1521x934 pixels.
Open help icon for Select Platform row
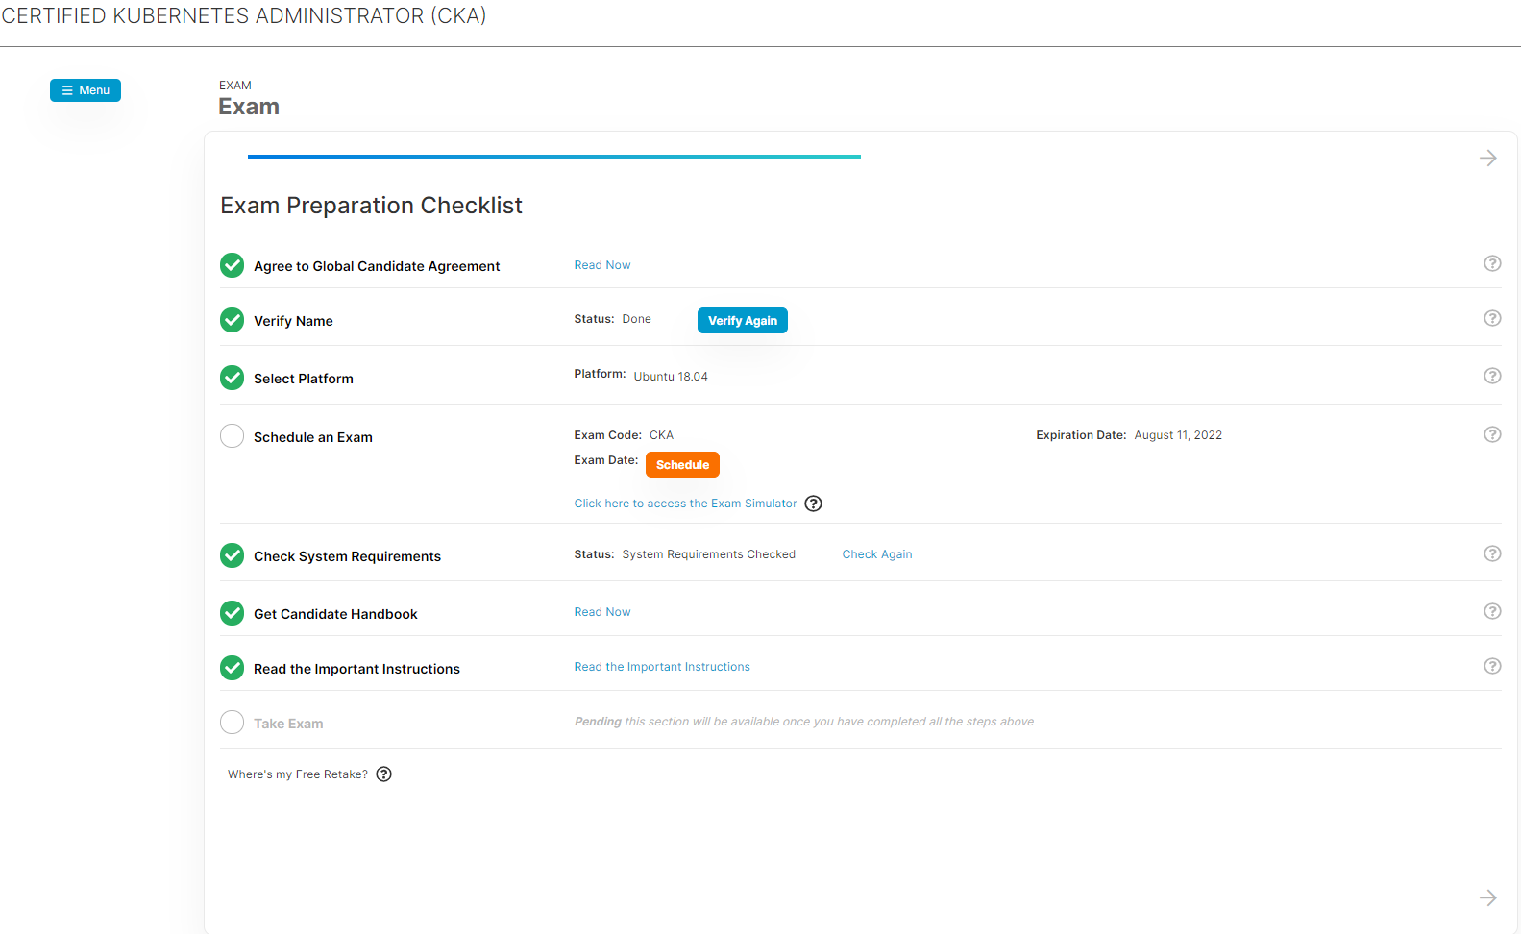coord(1492,376)
